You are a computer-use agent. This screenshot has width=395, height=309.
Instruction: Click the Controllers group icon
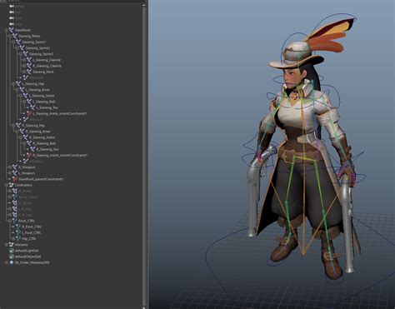pos(12,185)
